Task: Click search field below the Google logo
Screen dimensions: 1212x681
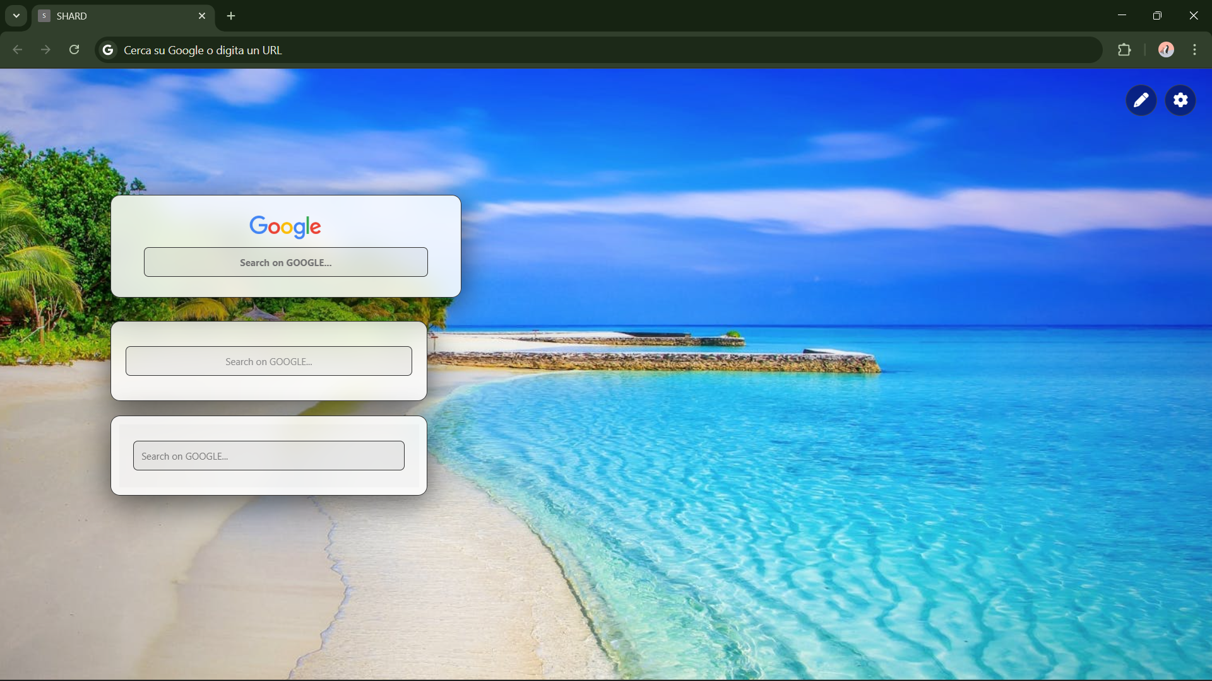Action: pos(285,262)
